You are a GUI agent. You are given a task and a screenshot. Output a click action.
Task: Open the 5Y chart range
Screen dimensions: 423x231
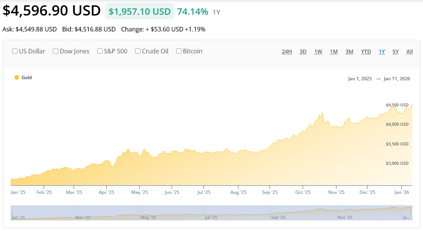click(x=396, y=52)
